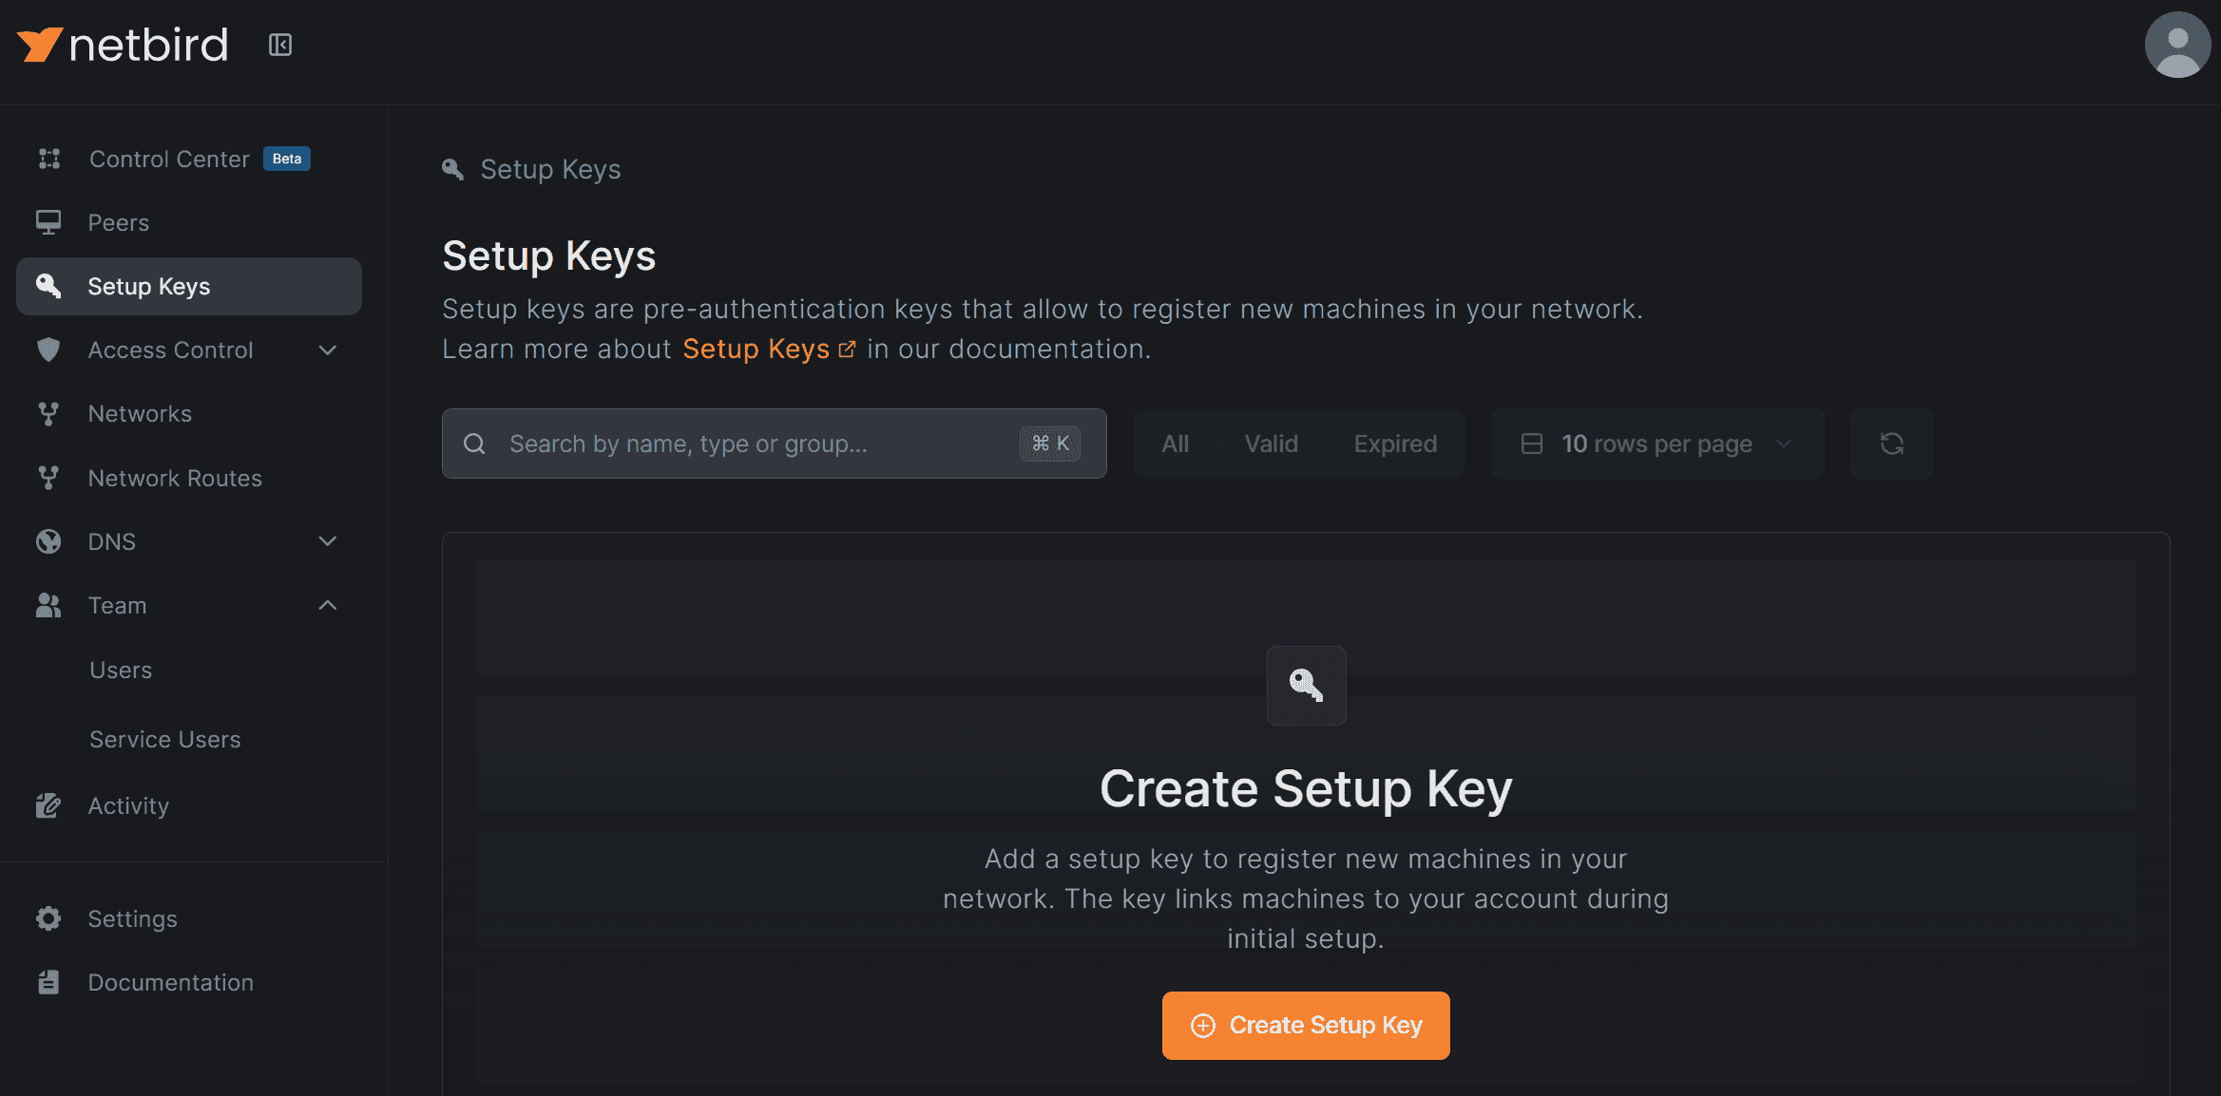
Task: Click the Peers monitor icon
Action: 48,222
